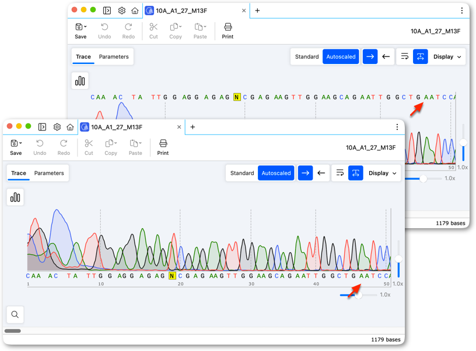Open the Save dropdown arrow in front window
The width and height of the screenshot is (476, 351).
click(20, 143)
